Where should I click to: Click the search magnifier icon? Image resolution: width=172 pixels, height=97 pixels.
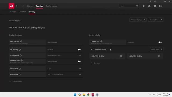[x=137, y=6]
